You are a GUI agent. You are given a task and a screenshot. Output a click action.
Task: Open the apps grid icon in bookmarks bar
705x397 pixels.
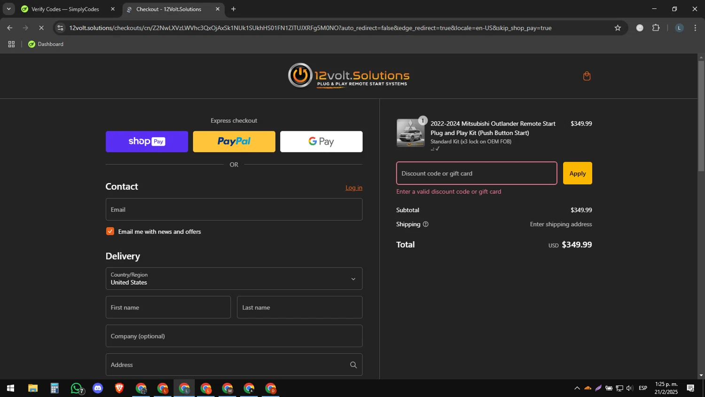11,44
